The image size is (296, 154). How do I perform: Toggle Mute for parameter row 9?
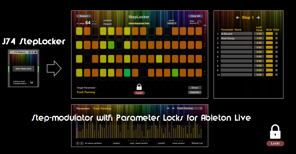269,70
